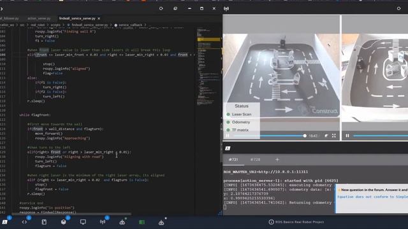
Task: Click the robot icon with the green dot
Action: (122, 222)
